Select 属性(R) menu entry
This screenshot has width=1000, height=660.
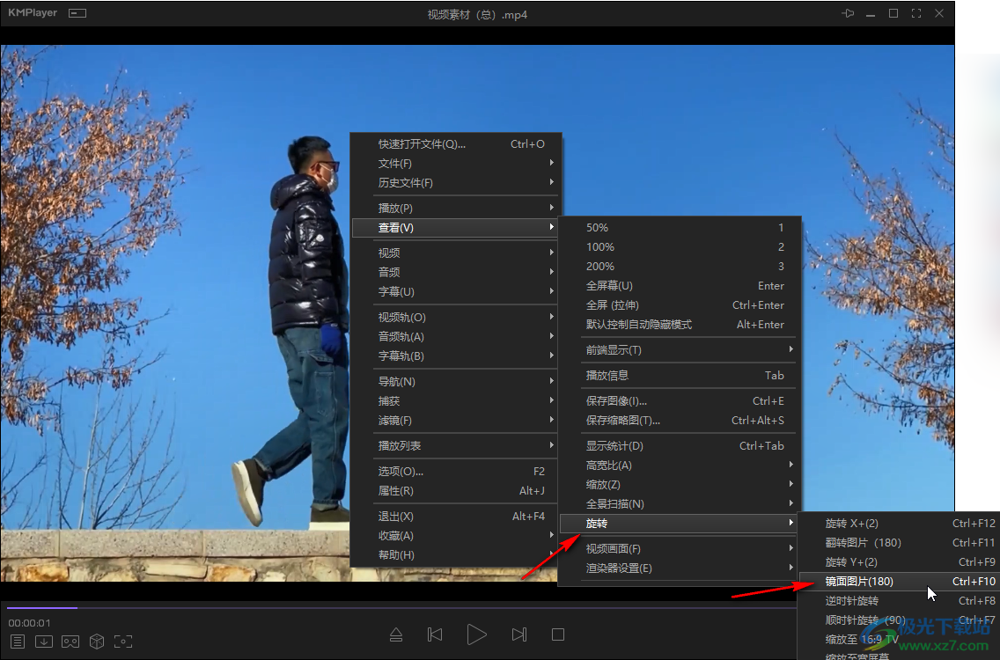(x=455, y=491)
